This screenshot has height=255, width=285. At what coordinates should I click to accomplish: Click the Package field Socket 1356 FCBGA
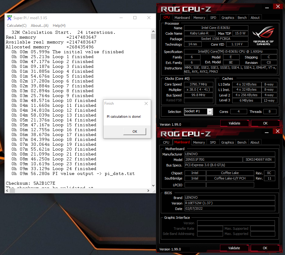[x=216, y=39]
